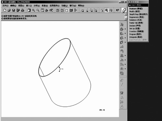This screenshot has height=121, width=162.
Task: Click the datum curve tool icon
Action: 122,89
